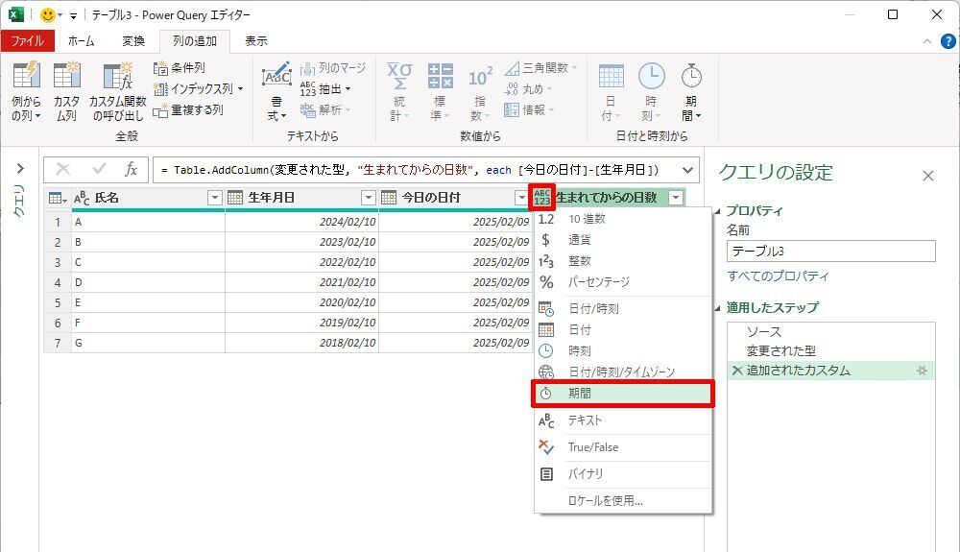Click the インデックス列 button
The image size is (960, 552).
199,88
